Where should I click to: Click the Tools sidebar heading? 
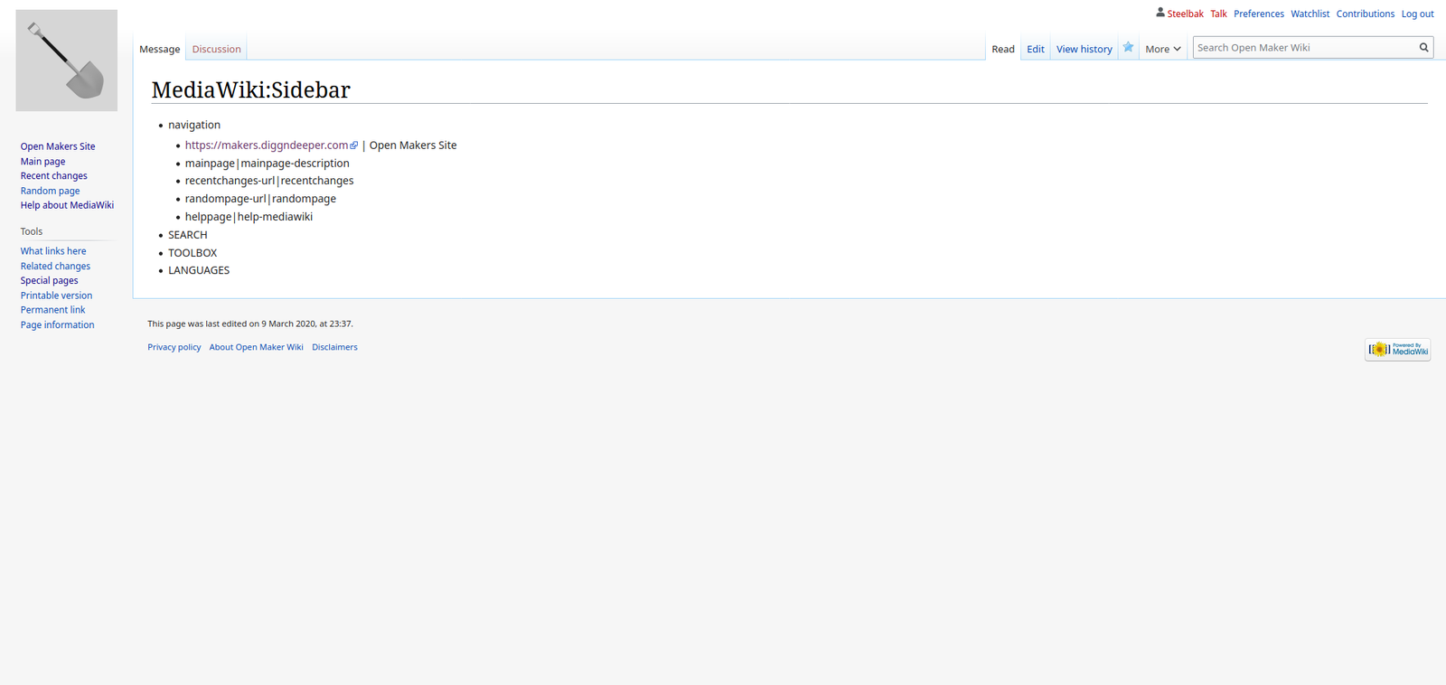[32, 231]
